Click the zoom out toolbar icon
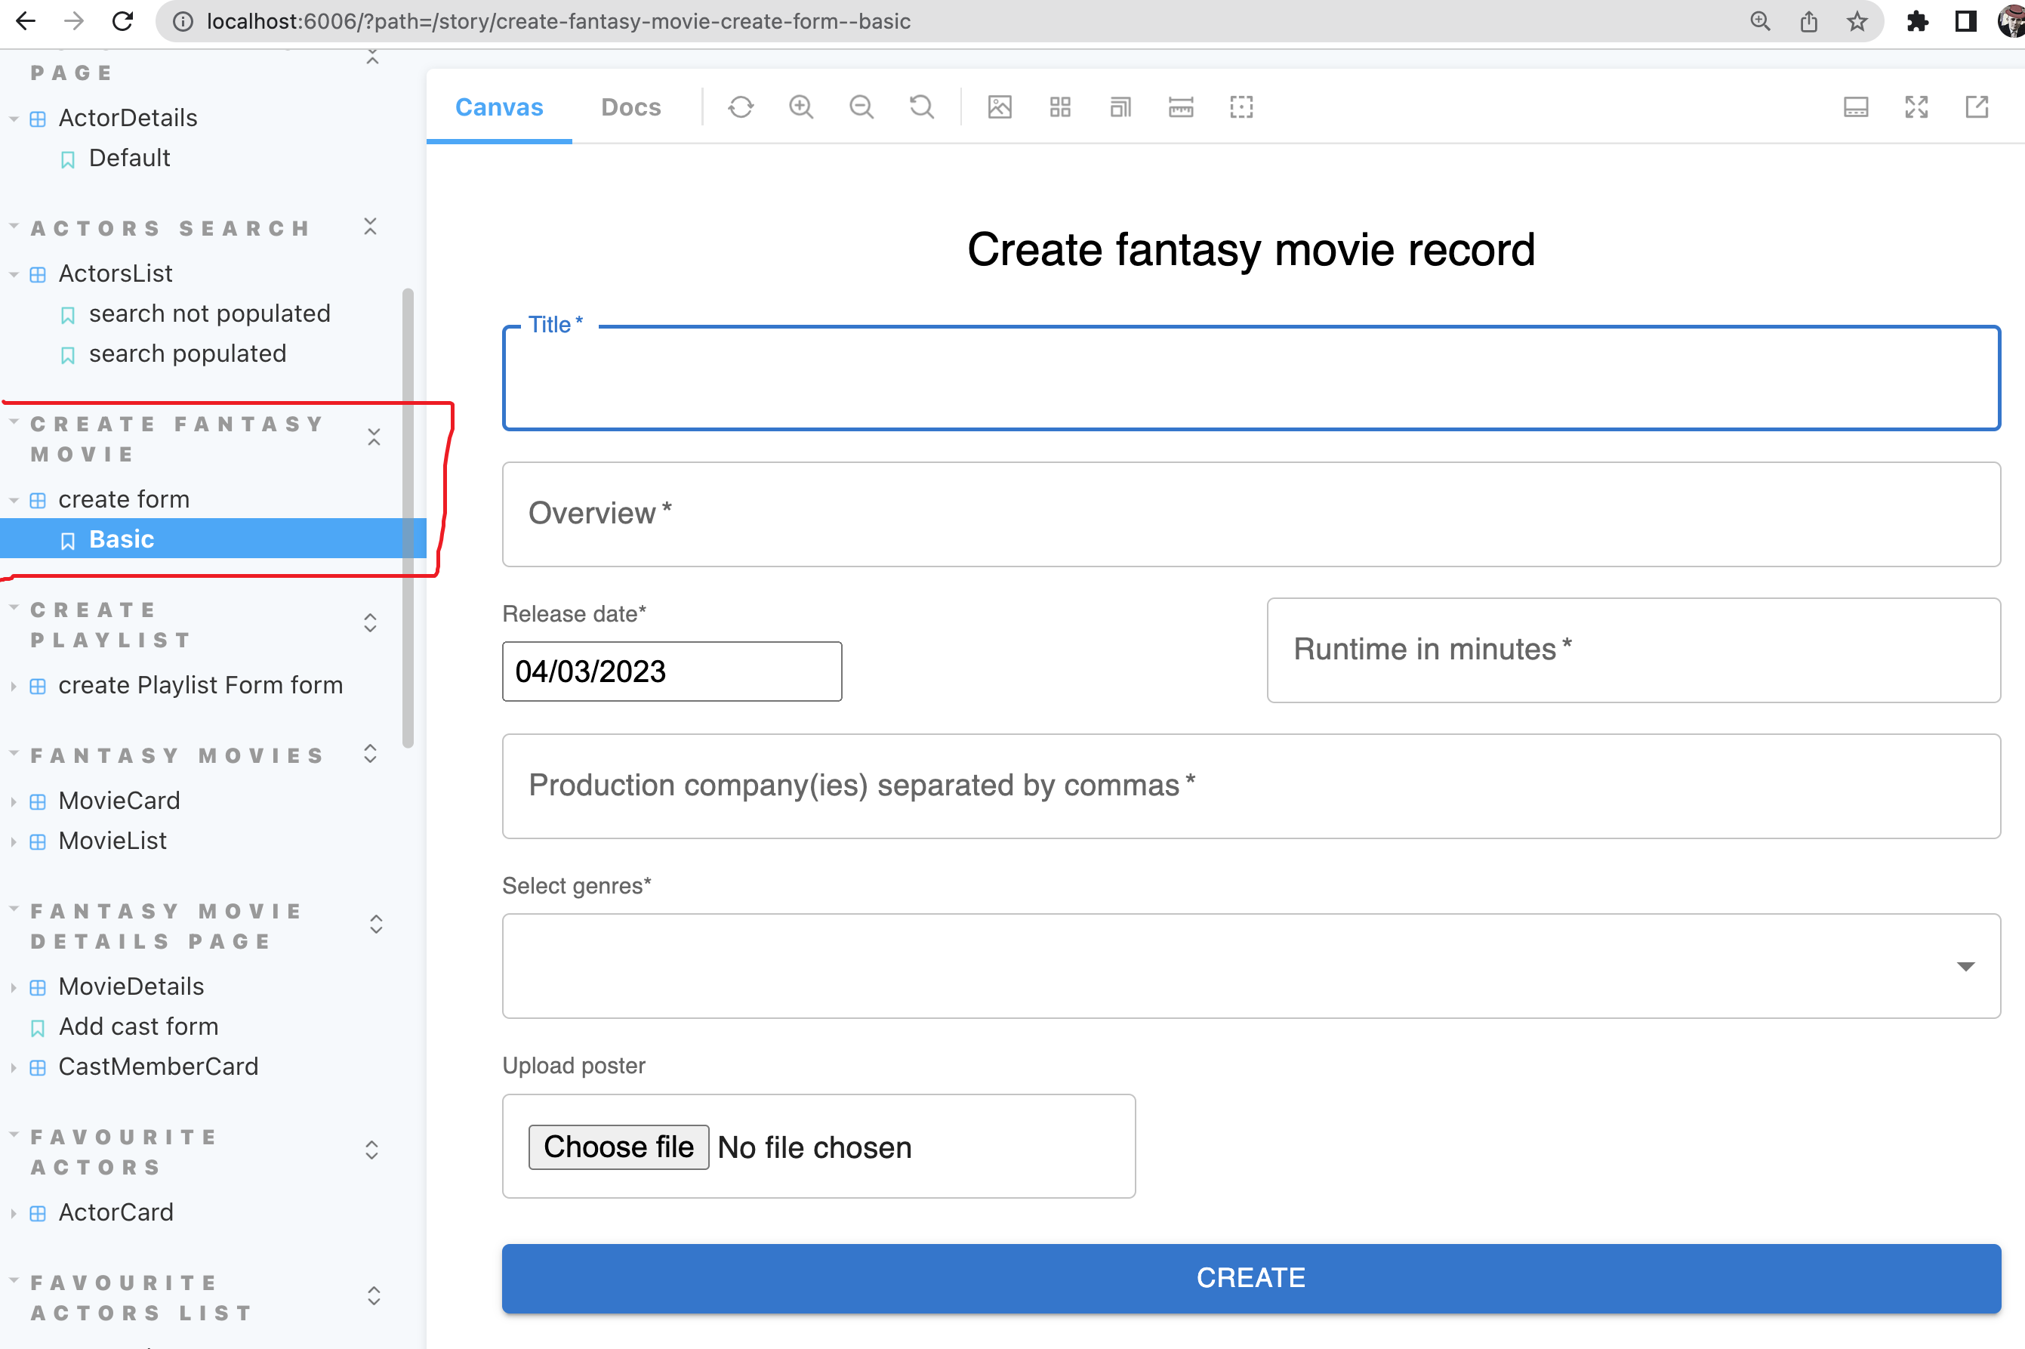Screen dimensions: 2025x1349 pyautogui.click(x=861, y=107)
